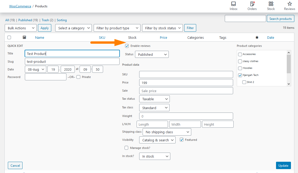Open Filter by product type dropdown
Viewport: 298px width, 173px height.
tap(117, 28)
